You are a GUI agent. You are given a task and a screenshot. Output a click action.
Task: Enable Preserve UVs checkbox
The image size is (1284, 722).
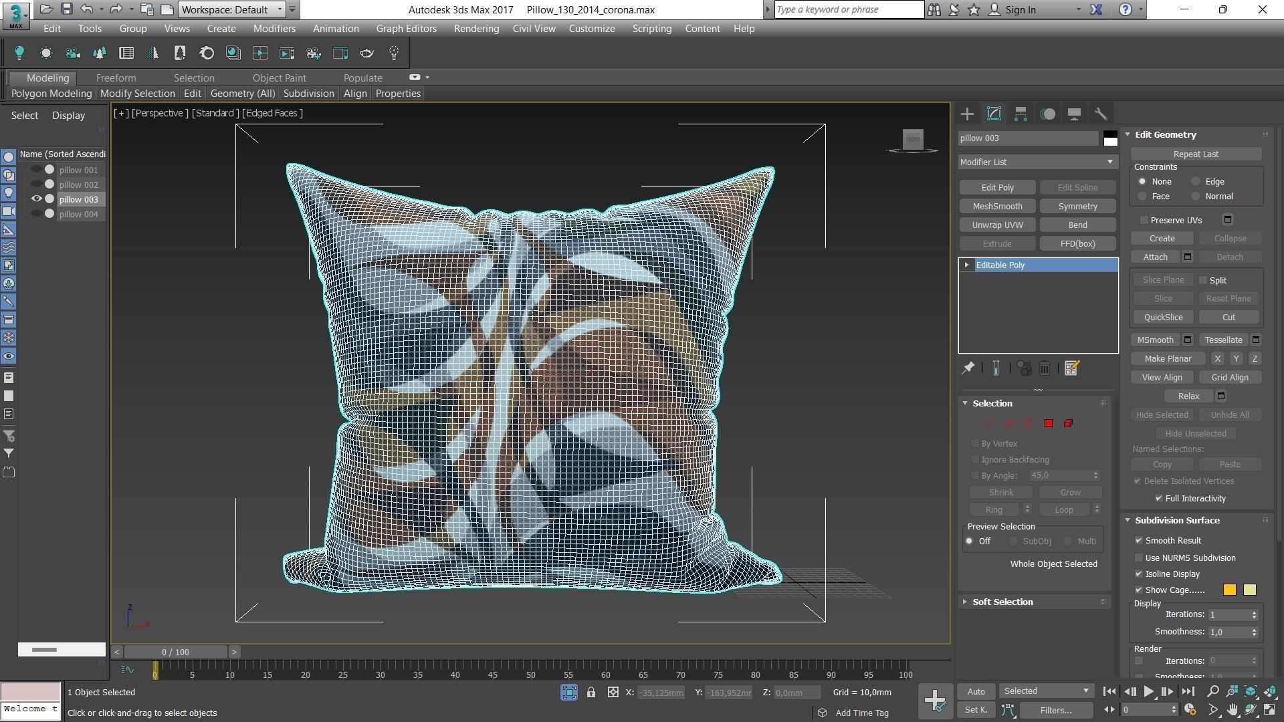[1144, 220]
